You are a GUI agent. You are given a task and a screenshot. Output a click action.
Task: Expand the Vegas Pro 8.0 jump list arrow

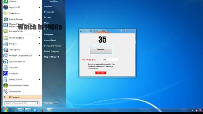[x=39, y=7]
